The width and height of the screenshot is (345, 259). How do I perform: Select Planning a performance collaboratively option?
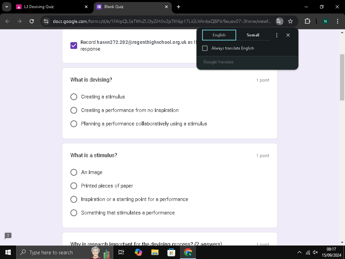[x=74, y=123]
